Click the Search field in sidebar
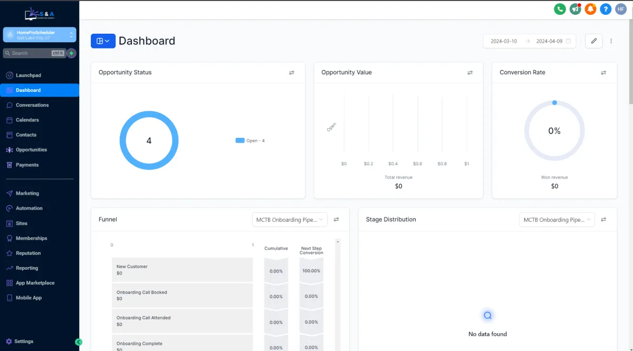Screen dimensions: 633x351 click(x=34, y=53)
